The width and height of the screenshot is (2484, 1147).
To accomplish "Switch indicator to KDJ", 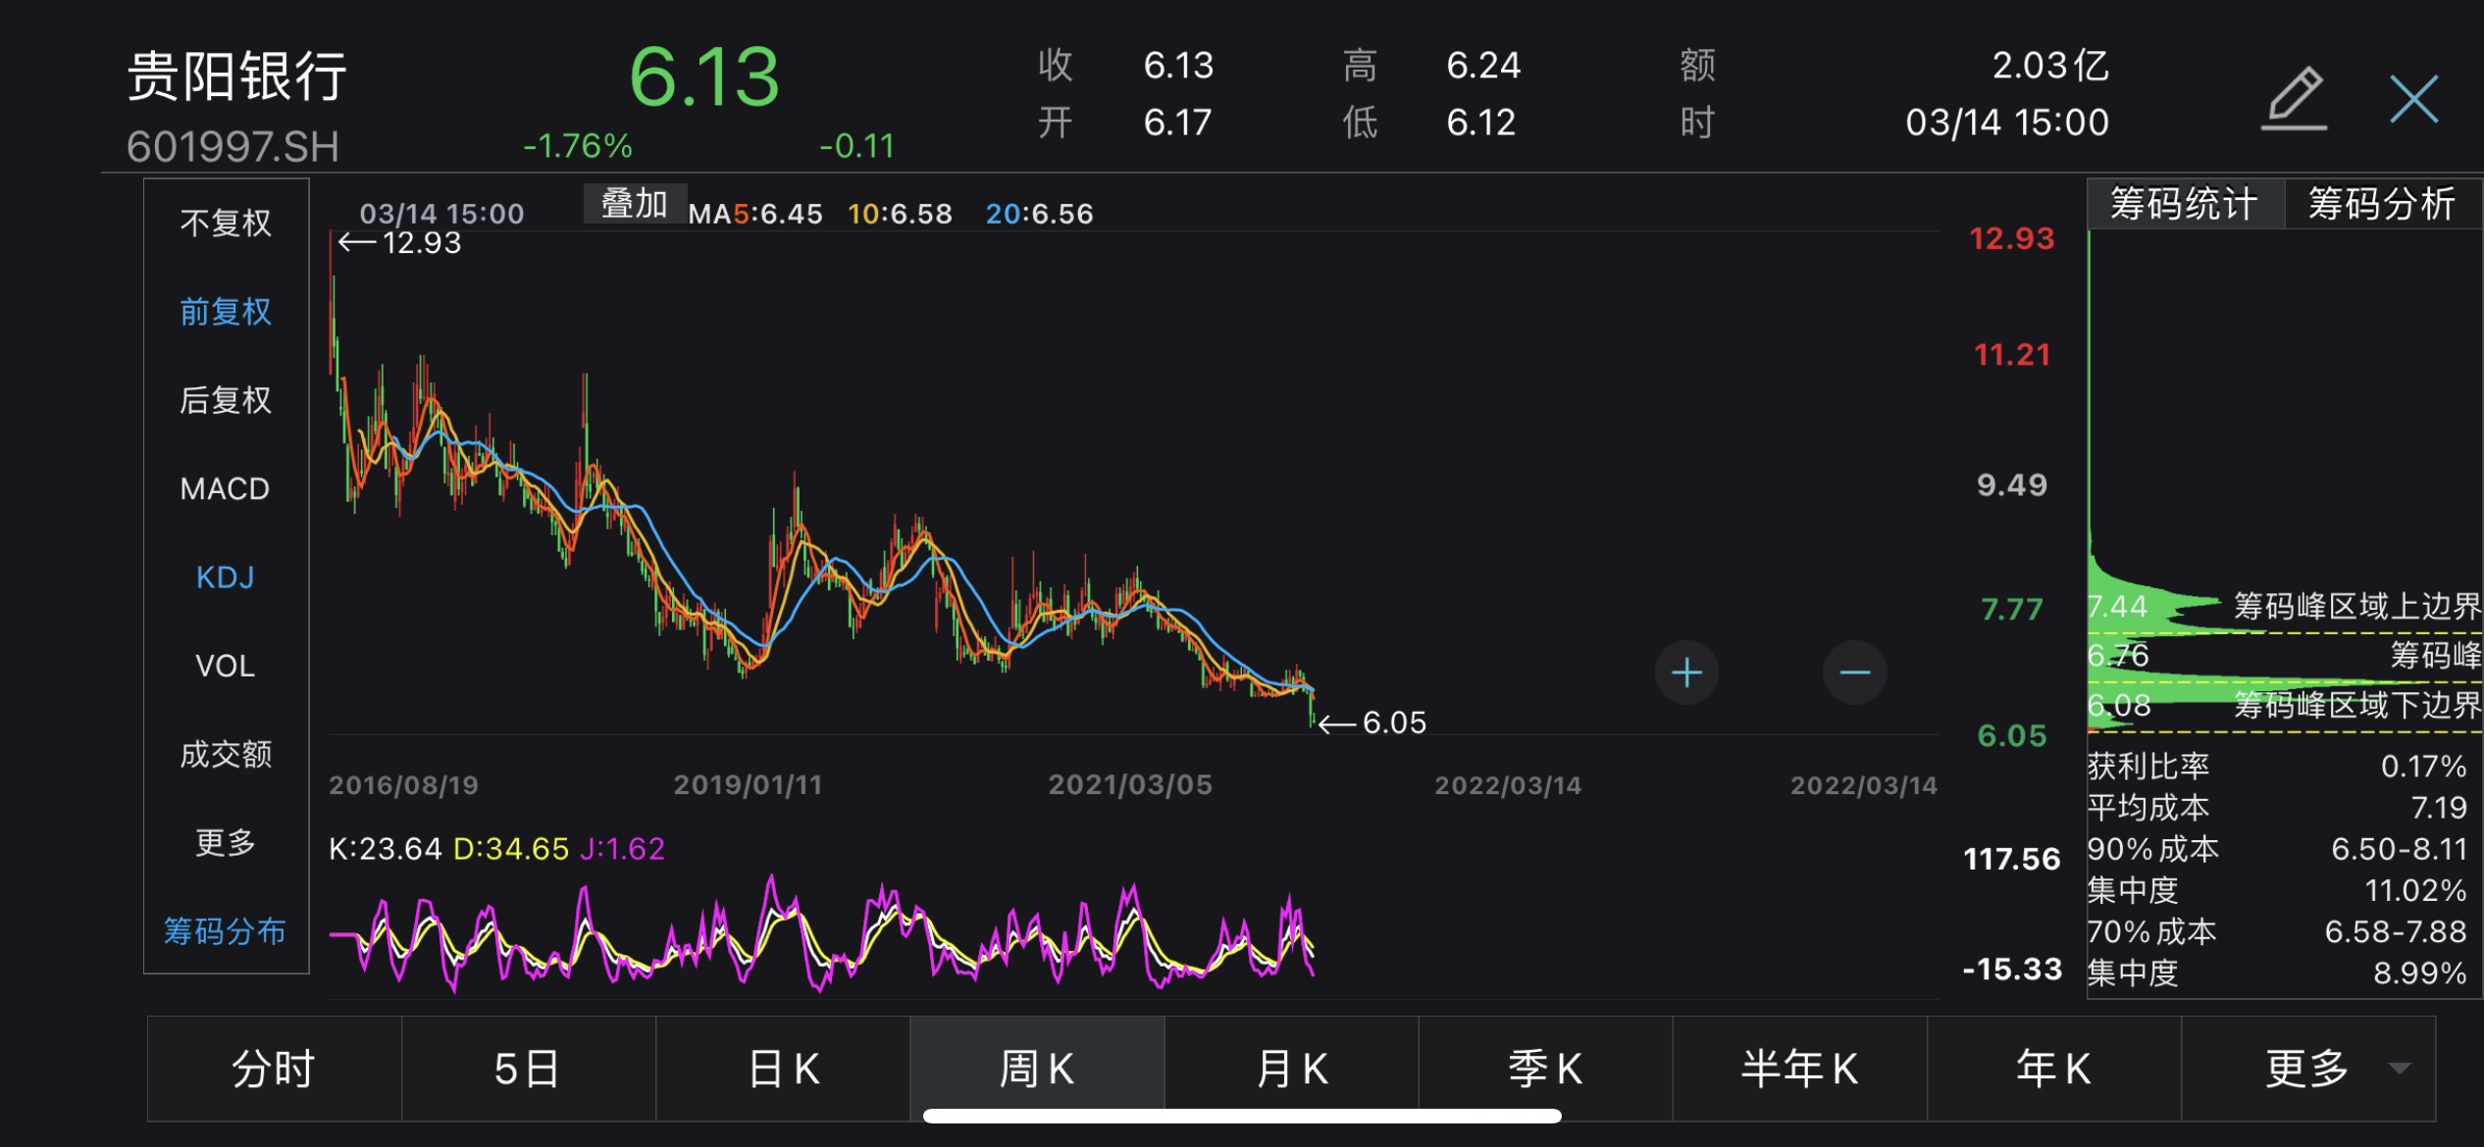I will [x=226, y=577].
